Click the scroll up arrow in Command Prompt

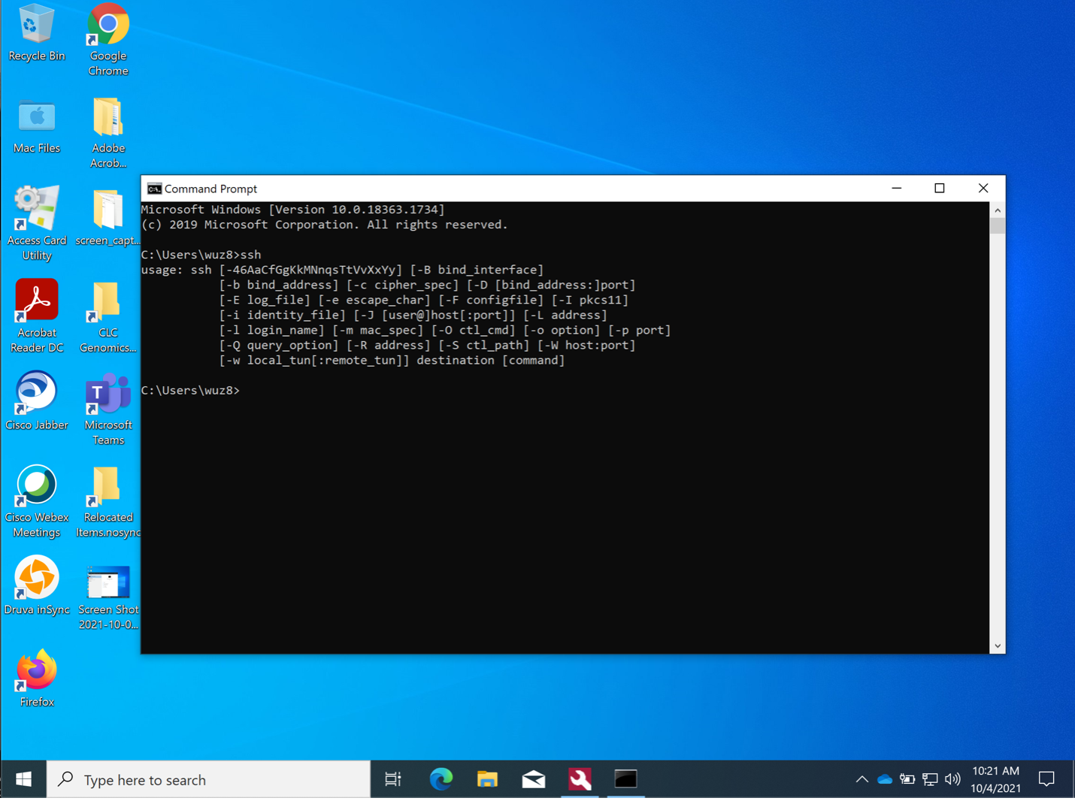coord(998,210)
